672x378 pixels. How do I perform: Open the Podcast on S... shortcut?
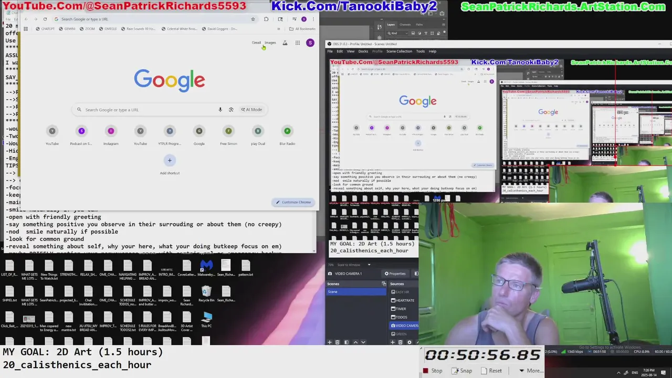click(81, 135)
